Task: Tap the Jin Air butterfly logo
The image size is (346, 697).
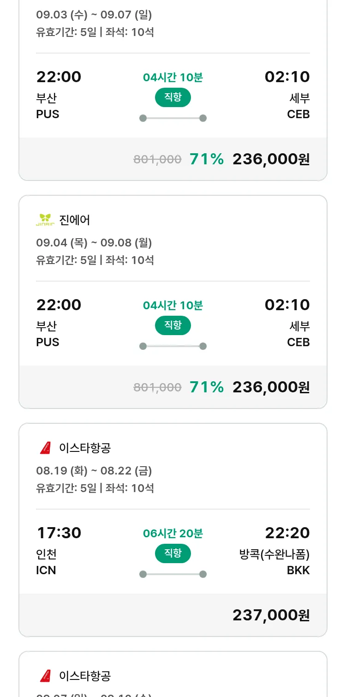Action: coord(45,220)
